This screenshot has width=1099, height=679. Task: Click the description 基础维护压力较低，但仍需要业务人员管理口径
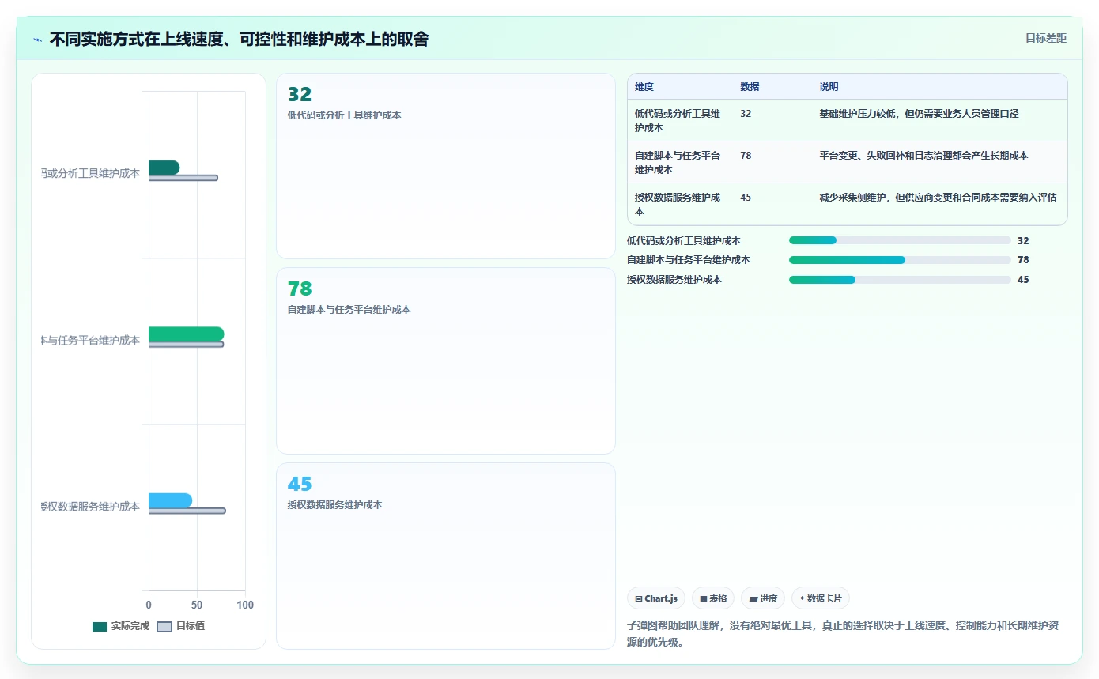919,114
